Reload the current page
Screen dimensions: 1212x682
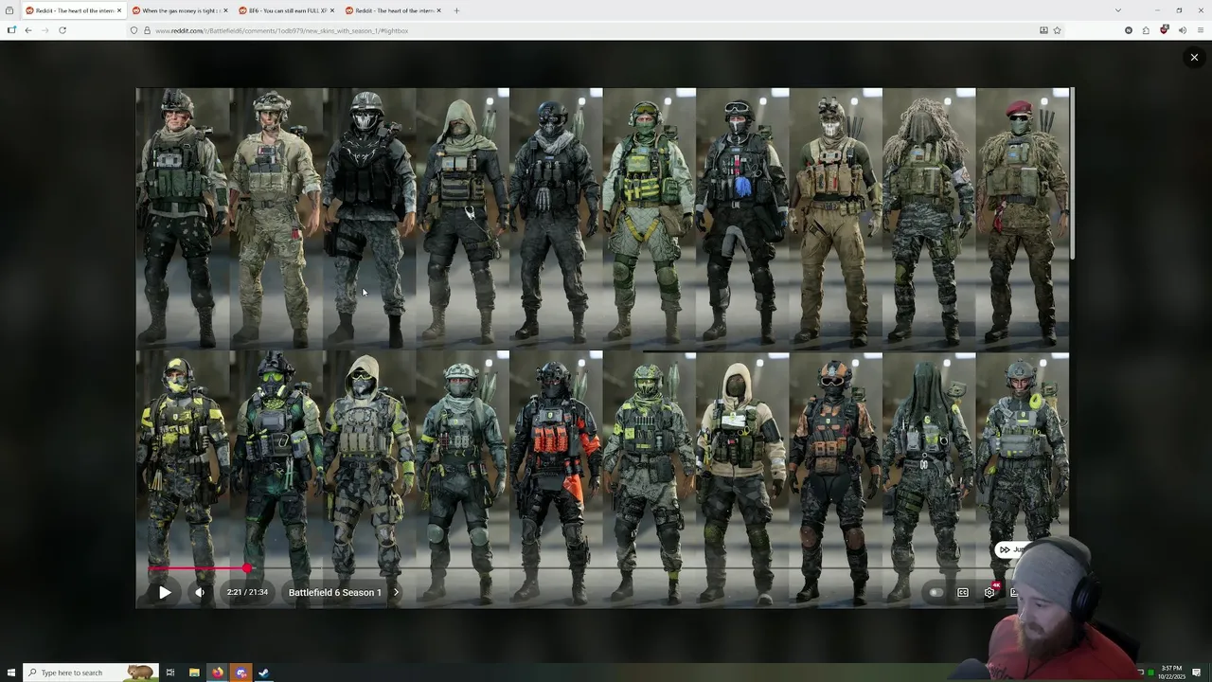[x=62, y=30]
